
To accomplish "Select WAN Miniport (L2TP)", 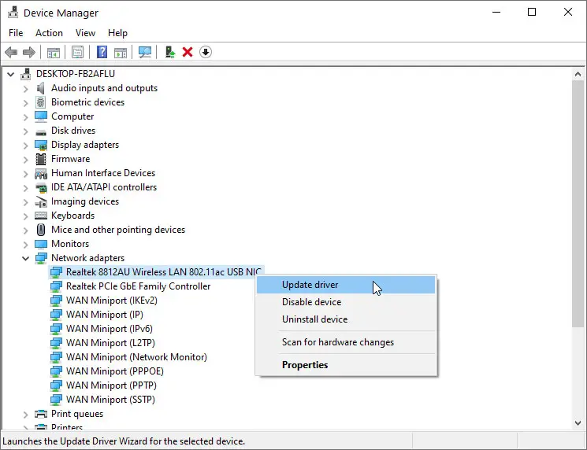I will pyautogui.click(x=110, y=343).
